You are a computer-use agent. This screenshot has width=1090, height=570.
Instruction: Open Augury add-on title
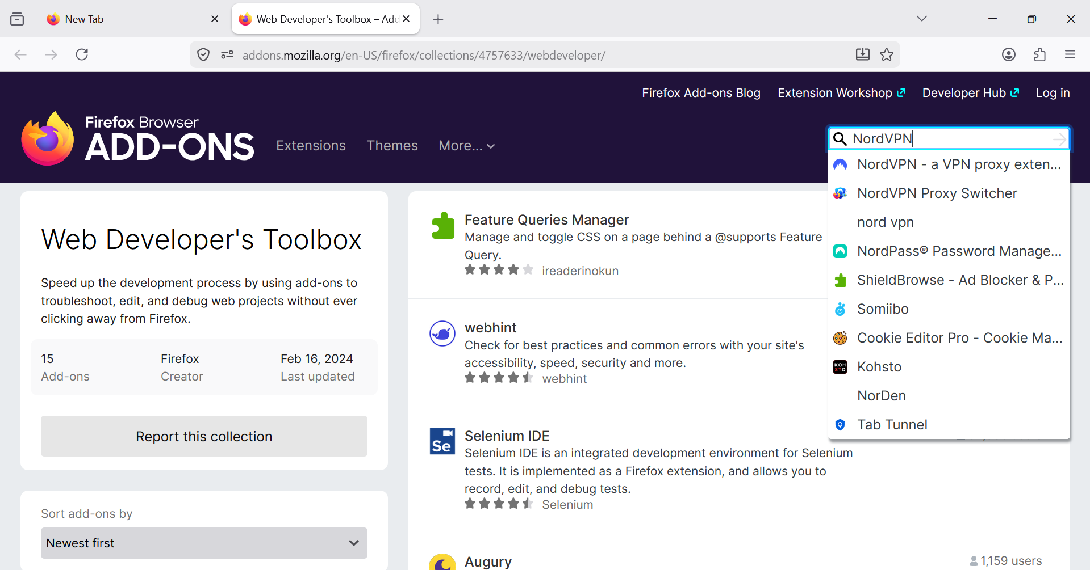488,562
